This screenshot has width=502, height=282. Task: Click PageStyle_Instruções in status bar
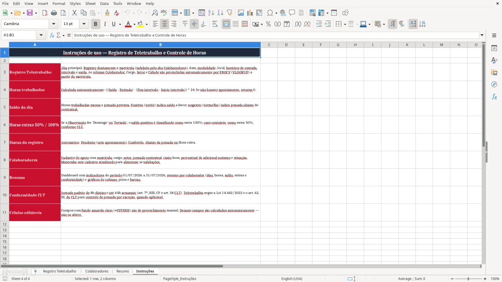click(x=179, y=279)
